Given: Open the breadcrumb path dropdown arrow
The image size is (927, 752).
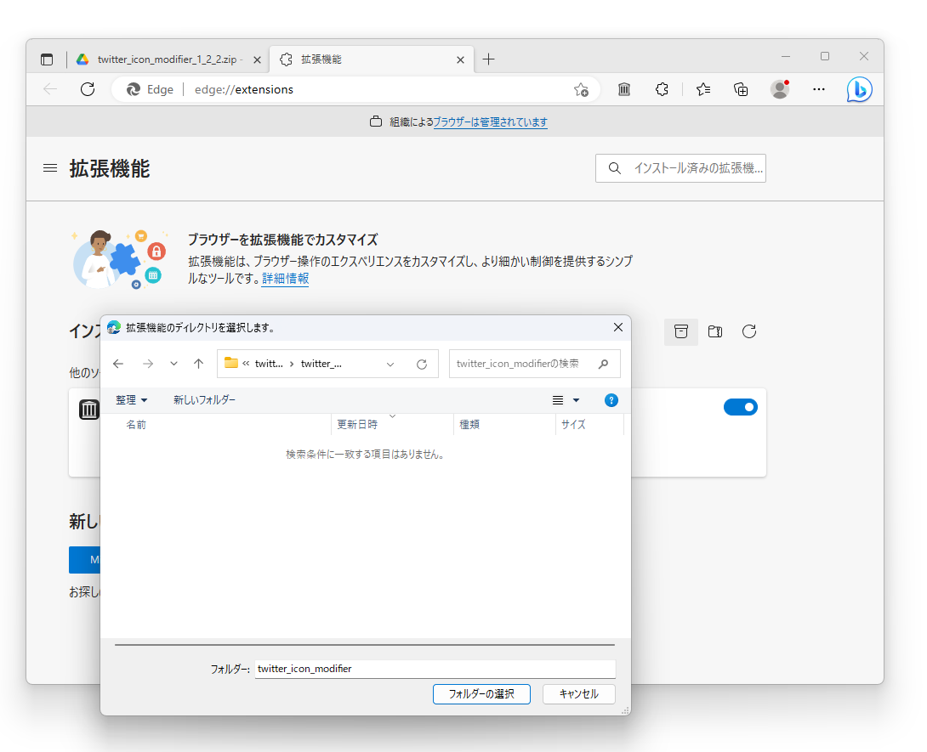Looking at the screenshot, I should pos(390,363).
